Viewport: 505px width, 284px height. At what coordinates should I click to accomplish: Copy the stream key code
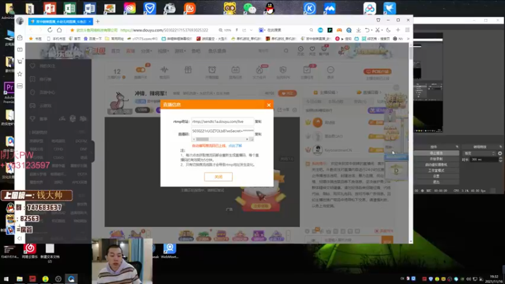pos(258,134)
